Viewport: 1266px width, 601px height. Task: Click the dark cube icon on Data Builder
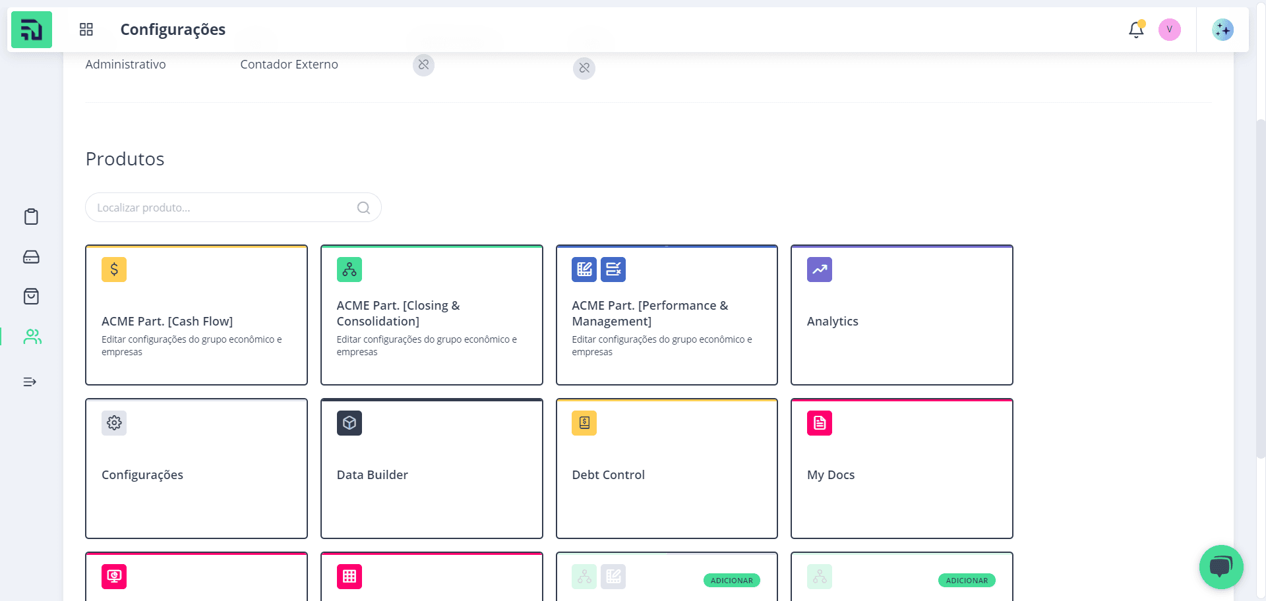tap(349, 423)
